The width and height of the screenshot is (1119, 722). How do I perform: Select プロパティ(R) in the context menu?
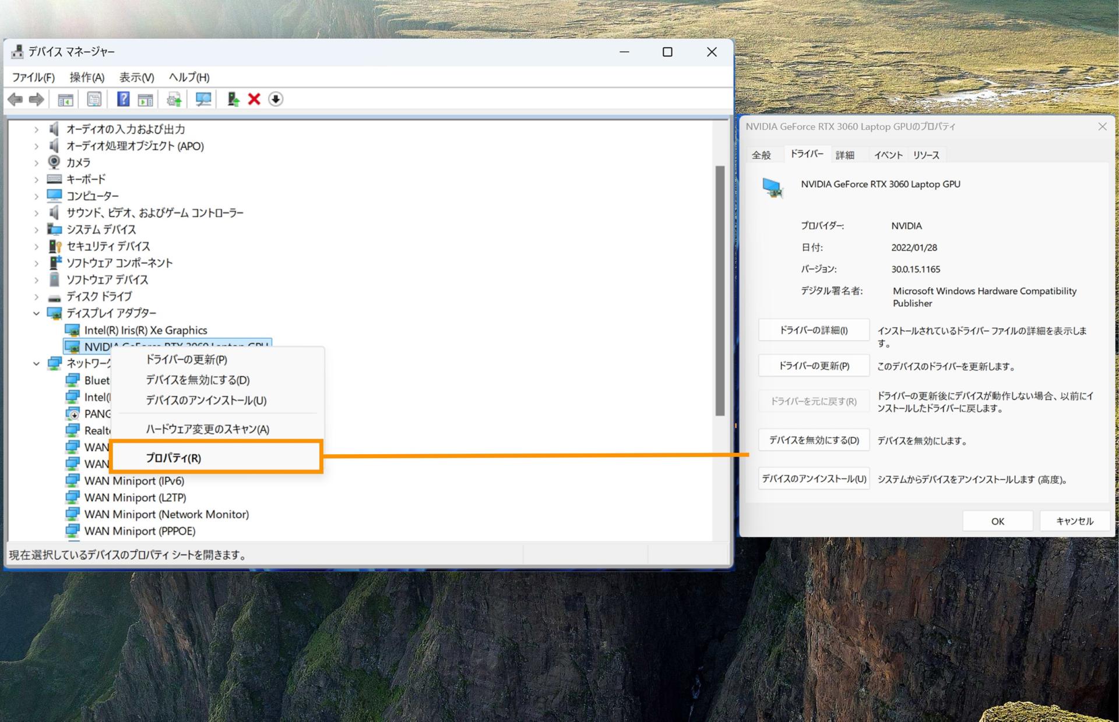click(173, 458)
